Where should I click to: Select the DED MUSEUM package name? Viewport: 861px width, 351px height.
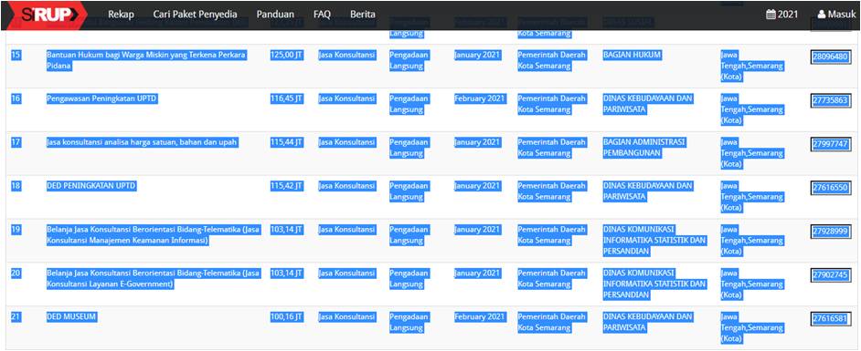click(71, 317)
